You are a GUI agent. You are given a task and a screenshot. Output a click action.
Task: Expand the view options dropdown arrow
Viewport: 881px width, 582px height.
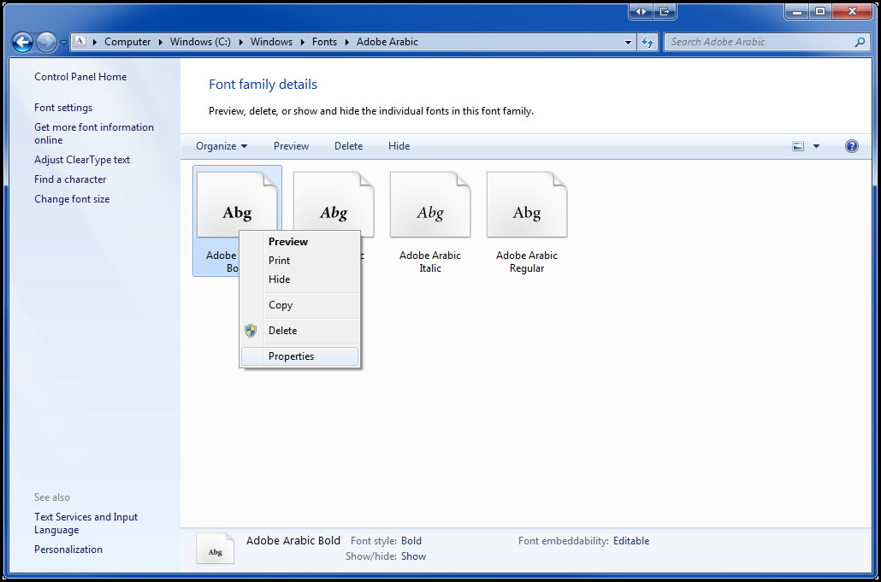click(816, 146)
